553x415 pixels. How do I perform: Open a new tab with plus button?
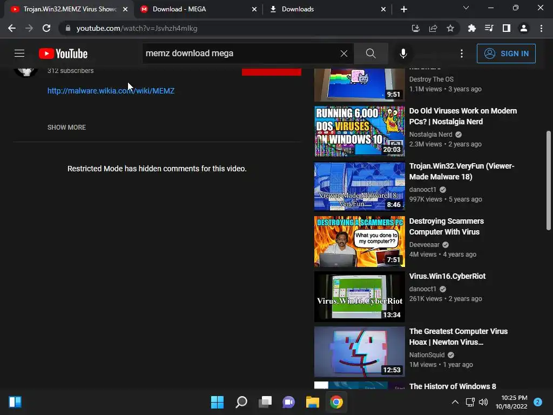pyautogui.click(x=404, y=9)
